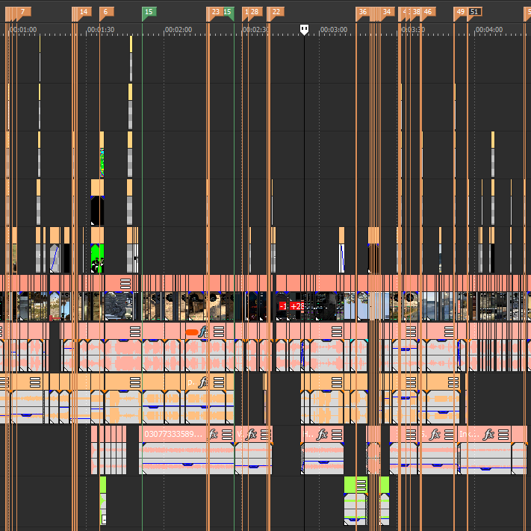This screenshot has width=531, height=531.
Task: Select the 03077333589 audio clip name
Action: point(173,434)
